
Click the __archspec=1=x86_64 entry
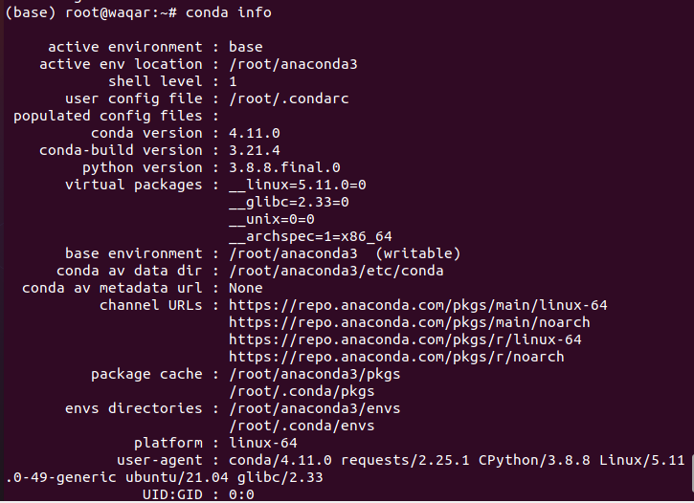(x=310, y=236)
